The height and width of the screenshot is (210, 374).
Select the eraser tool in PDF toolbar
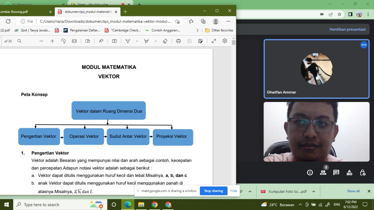165,41
